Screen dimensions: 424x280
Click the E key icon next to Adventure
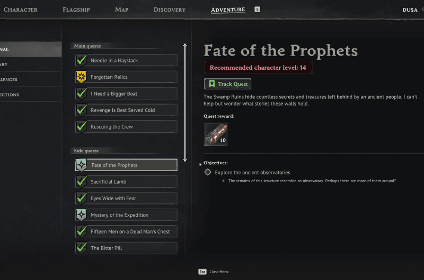257,10
